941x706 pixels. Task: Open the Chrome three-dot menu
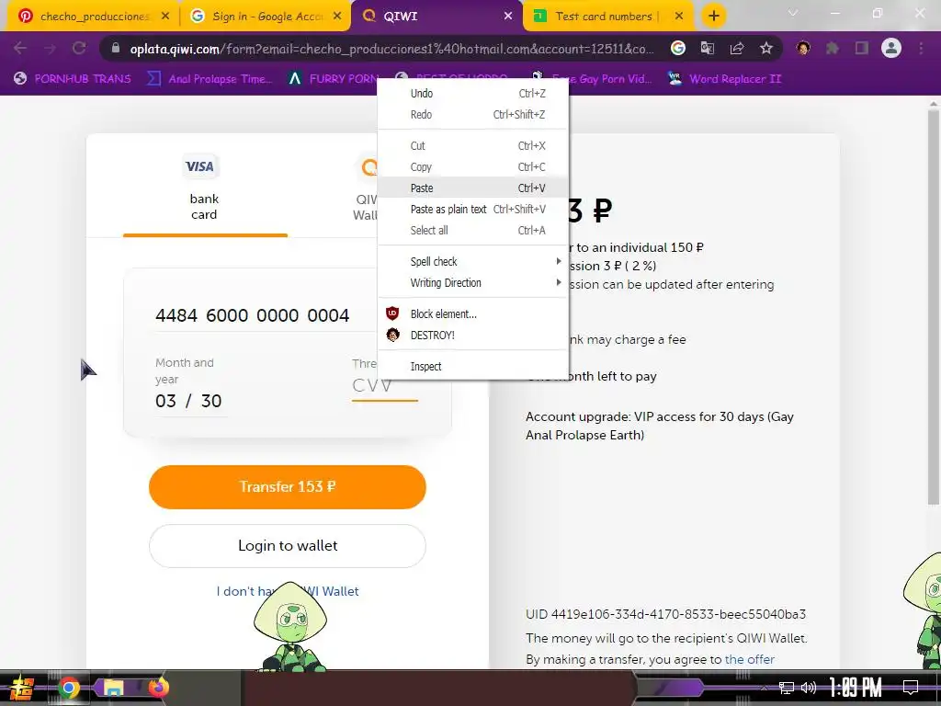pos(921,48)
